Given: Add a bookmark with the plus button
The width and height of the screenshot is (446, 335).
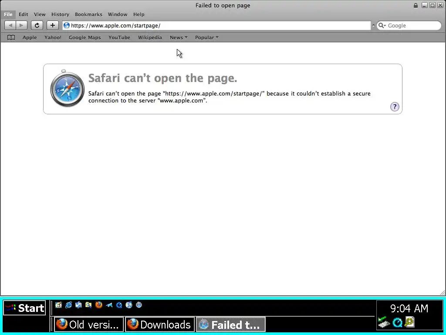Looking at the screenshot, I should (53, 25).
